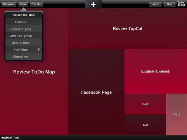The image size is (187, 140).
Task: Select the Red Wine skin
Action: (x=24, y=50)
